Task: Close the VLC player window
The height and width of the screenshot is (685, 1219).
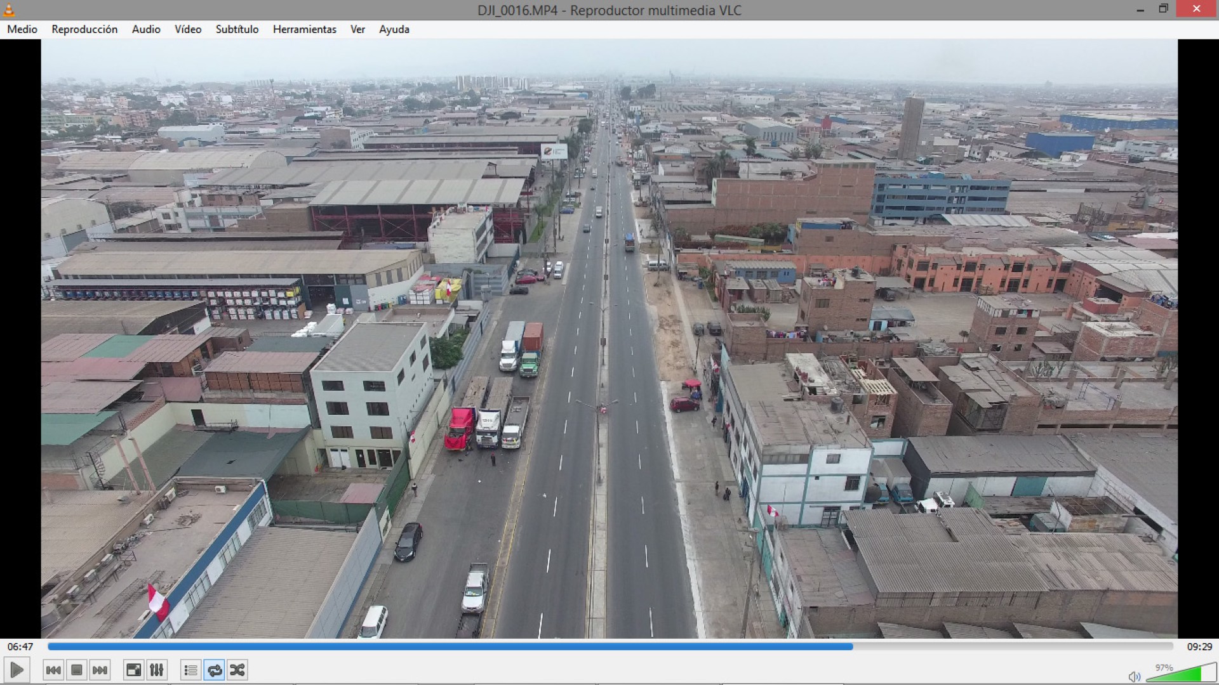Action: point(1196,9)
